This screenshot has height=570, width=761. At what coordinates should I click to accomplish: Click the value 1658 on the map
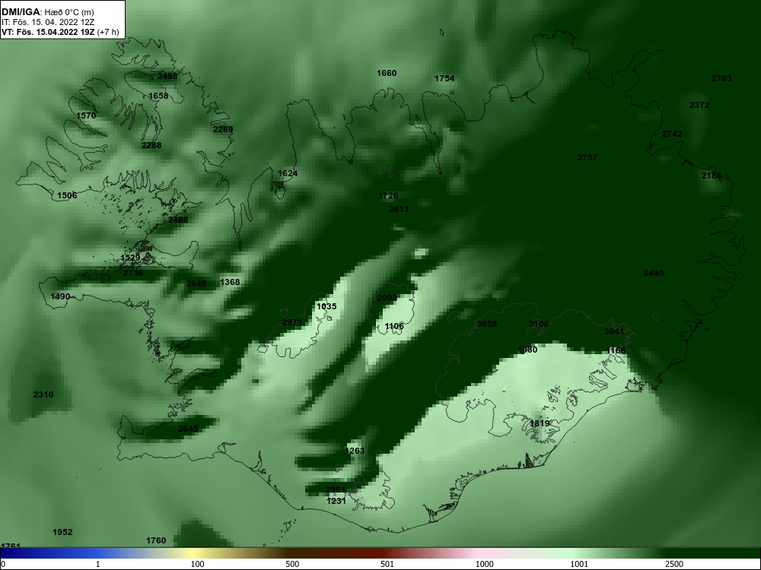coord(158,96)
